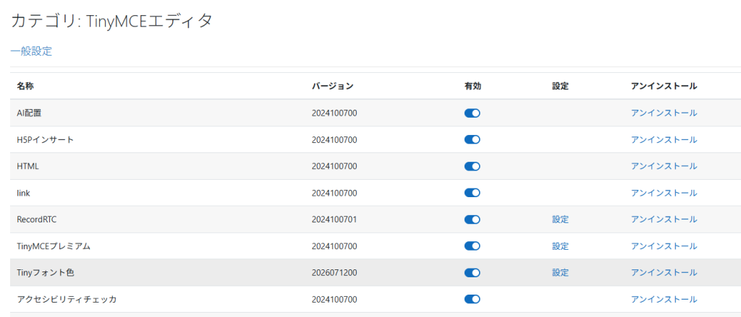Click the TinyMCEプレミアム plugin name

(x=54, y=246)
